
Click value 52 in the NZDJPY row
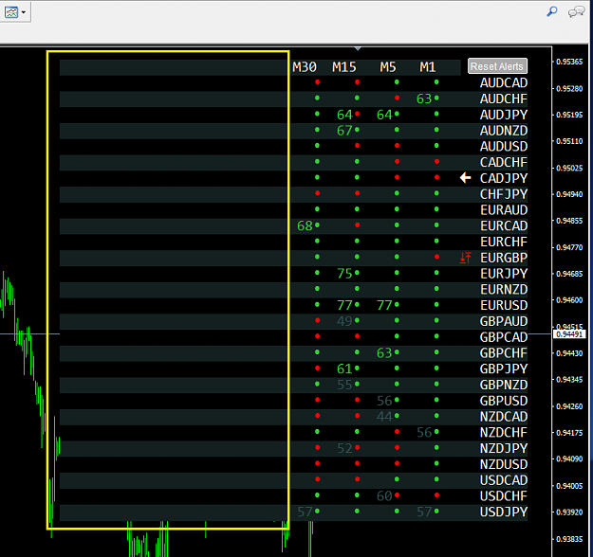(344, 448)
